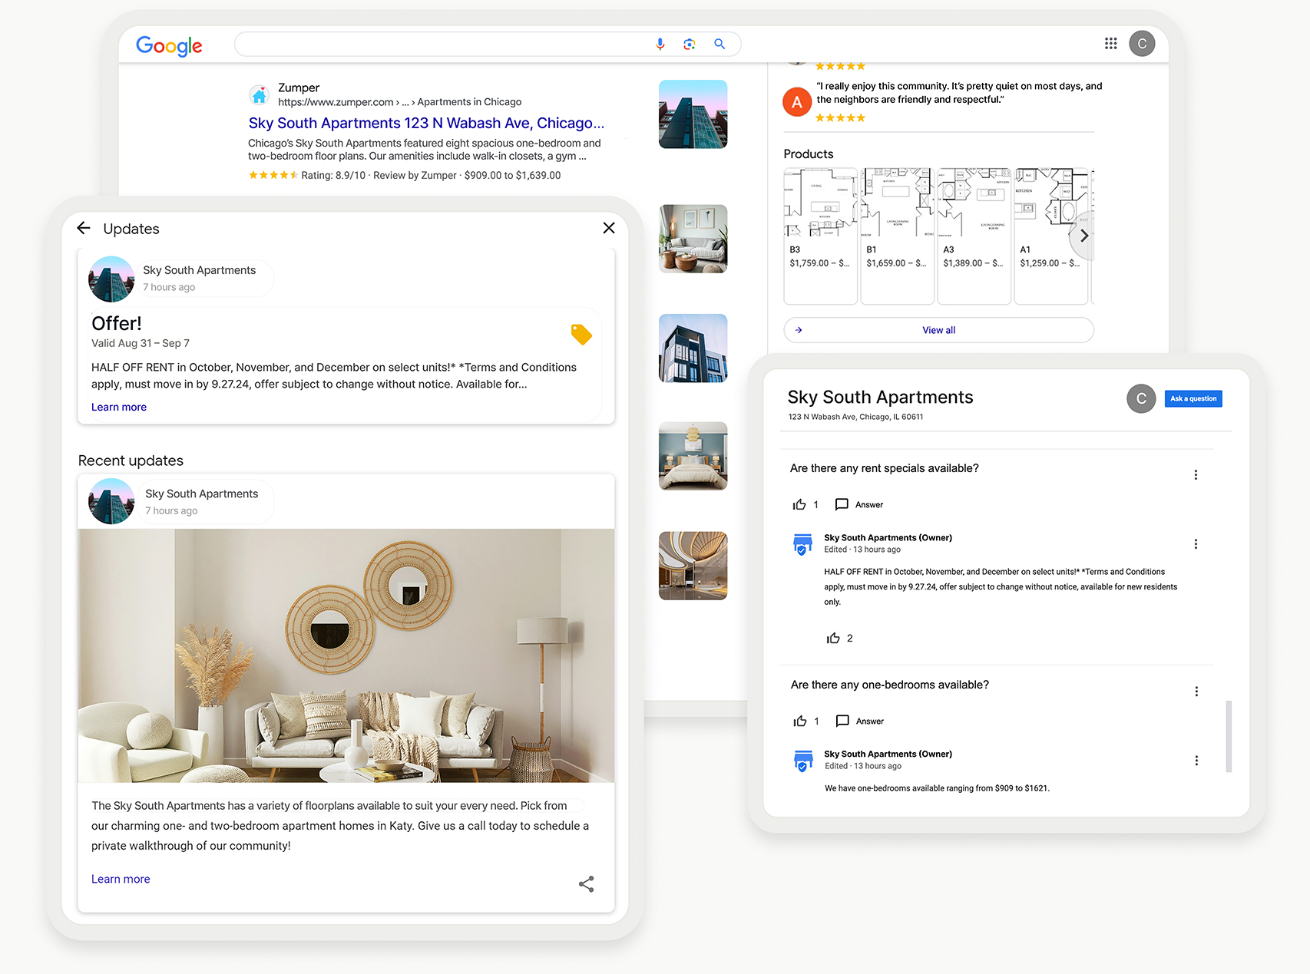Click the Ask a question button
1310x974 pixels.
(x=1193, y=398)
